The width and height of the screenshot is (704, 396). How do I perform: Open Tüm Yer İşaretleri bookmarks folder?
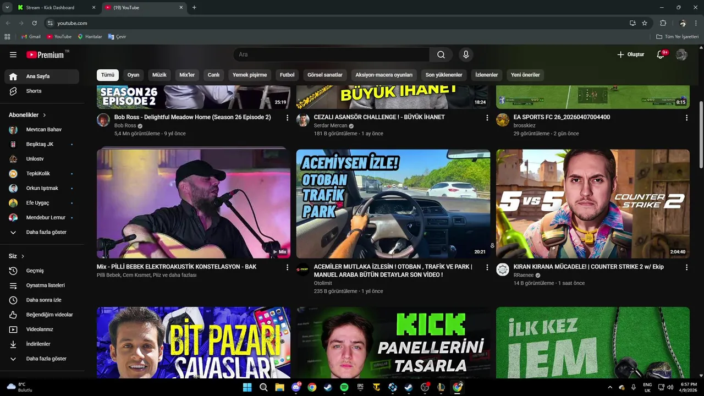click(677, 37)
